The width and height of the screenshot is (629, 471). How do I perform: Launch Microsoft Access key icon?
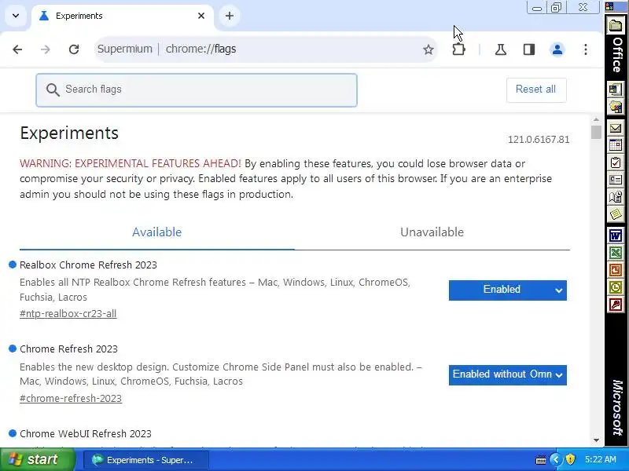tap(616, 305)
